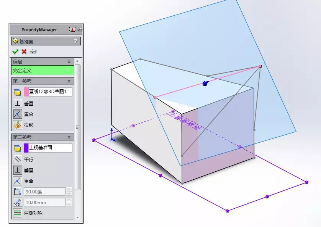Increase the 90.00度 angle spinner
The image size is (321, 227).
tap(69, 190)
